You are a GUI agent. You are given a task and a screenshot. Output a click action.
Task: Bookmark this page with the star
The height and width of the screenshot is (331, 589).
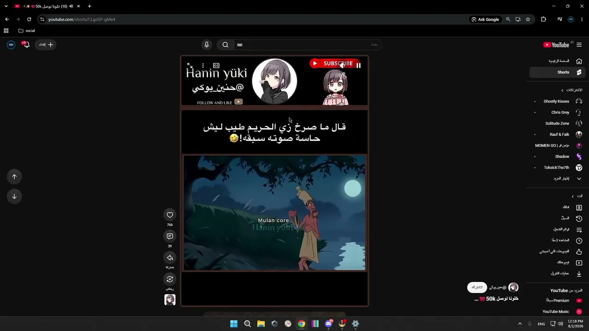[528, 19]
